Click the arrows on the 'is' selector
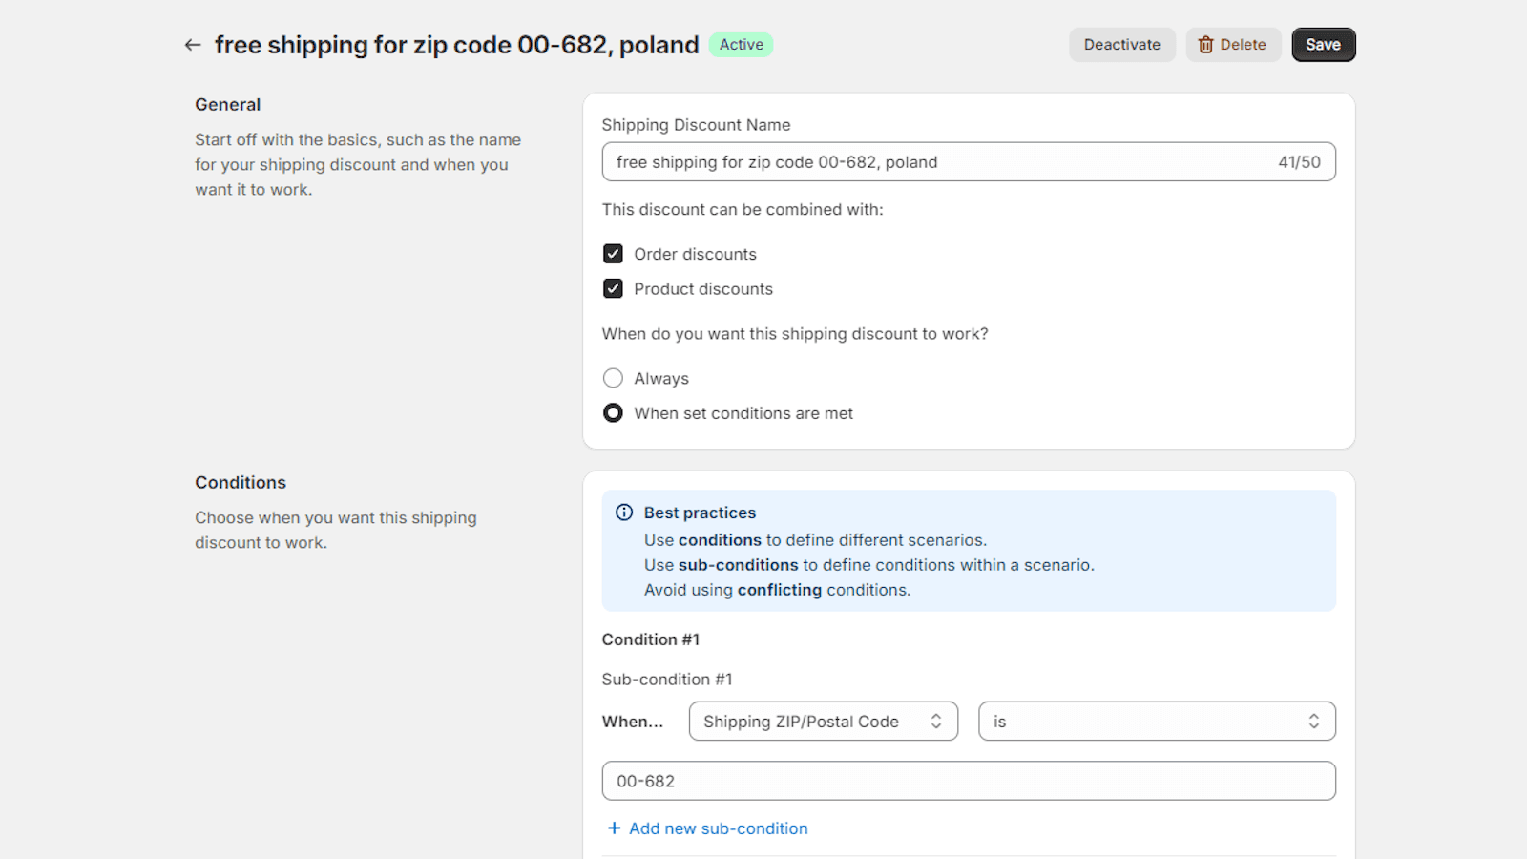 [1314, 722]
